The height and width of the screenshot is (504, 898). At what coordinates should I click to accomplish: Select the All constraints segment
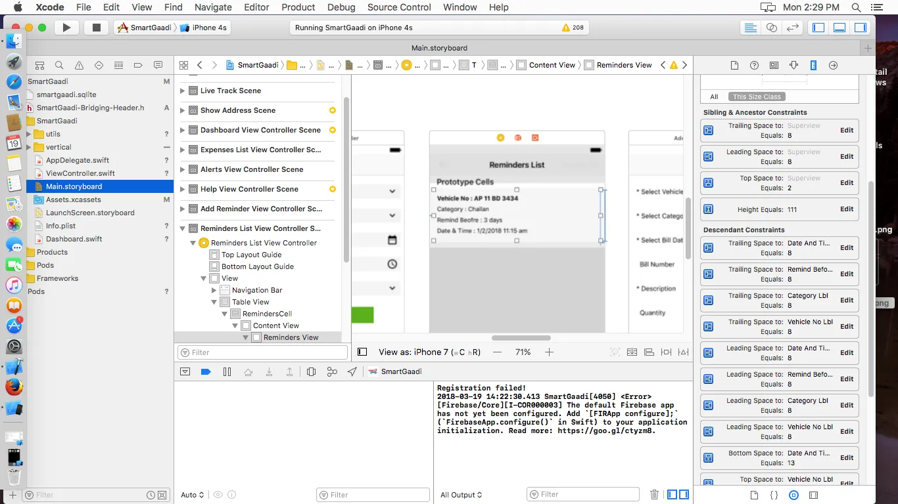point(714,96)
